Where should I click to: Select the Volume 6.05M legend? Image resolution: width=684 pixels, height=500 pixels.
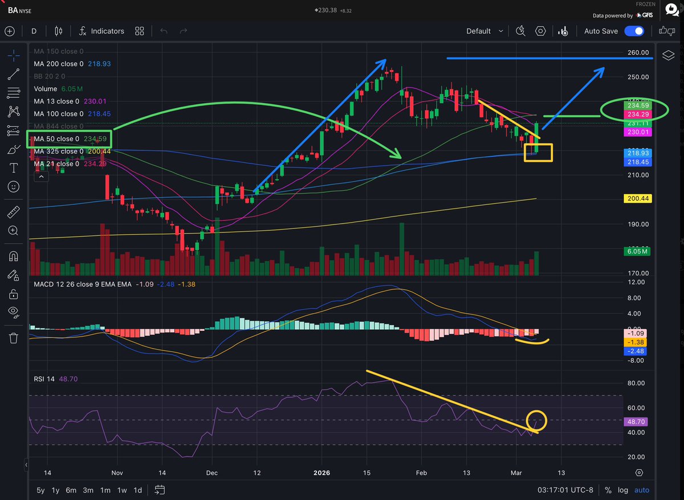pos(59,89)
